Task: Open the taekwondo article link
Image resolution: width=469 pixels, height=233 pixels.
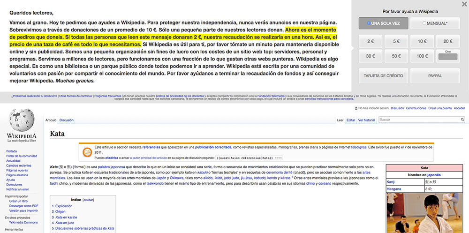Action: 155,183
